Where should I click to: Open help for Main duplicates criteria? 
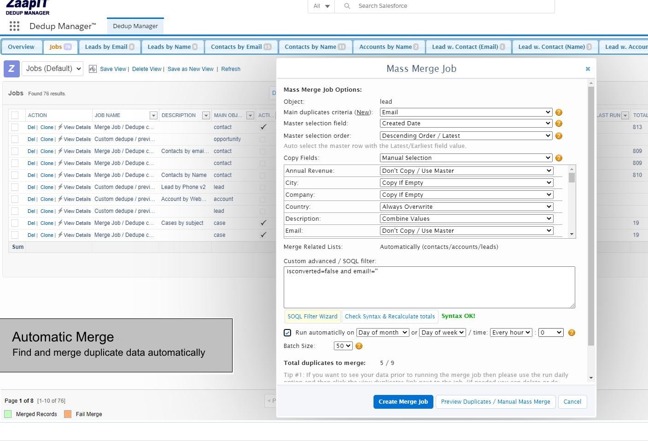pos(559,112)
